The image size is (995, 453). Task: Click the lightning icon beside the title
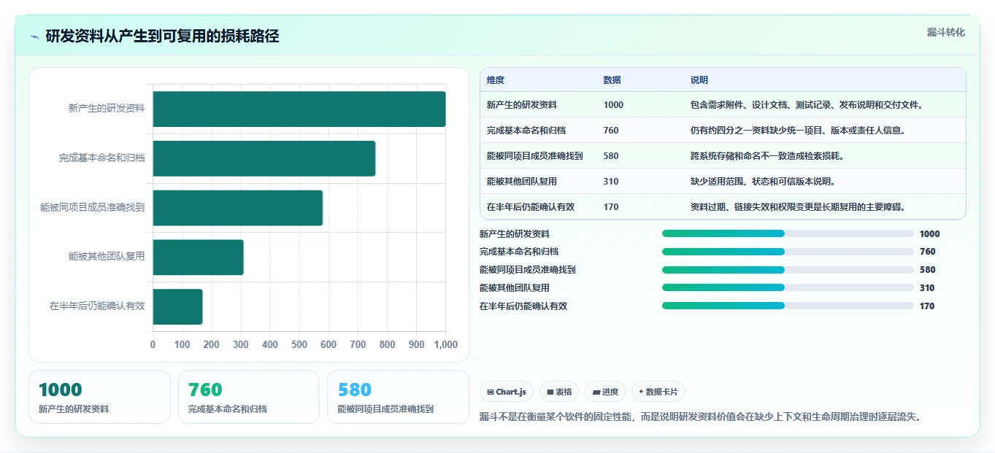(x=35, y=36)
